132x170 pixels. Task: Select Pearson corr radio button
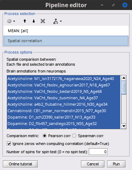coord(45,136)
